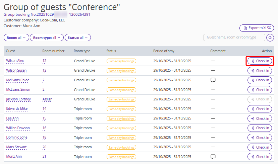Open room number 21 link
Viewport: 278px width, 164px height.
coord(44,157)
